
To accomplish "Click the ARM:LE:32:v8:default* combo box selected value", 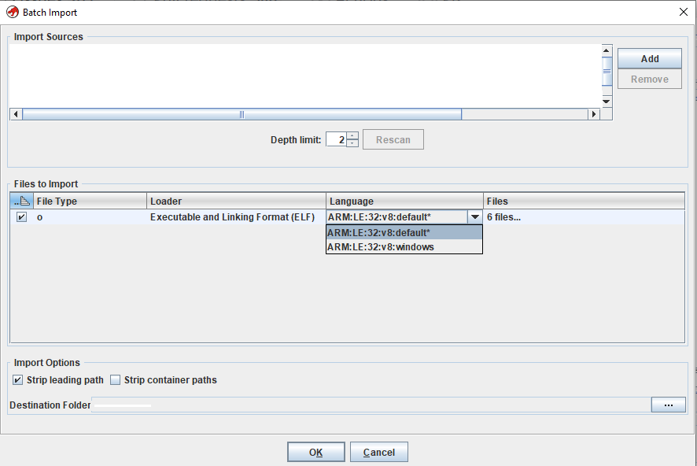I will [x=397, y=217].
